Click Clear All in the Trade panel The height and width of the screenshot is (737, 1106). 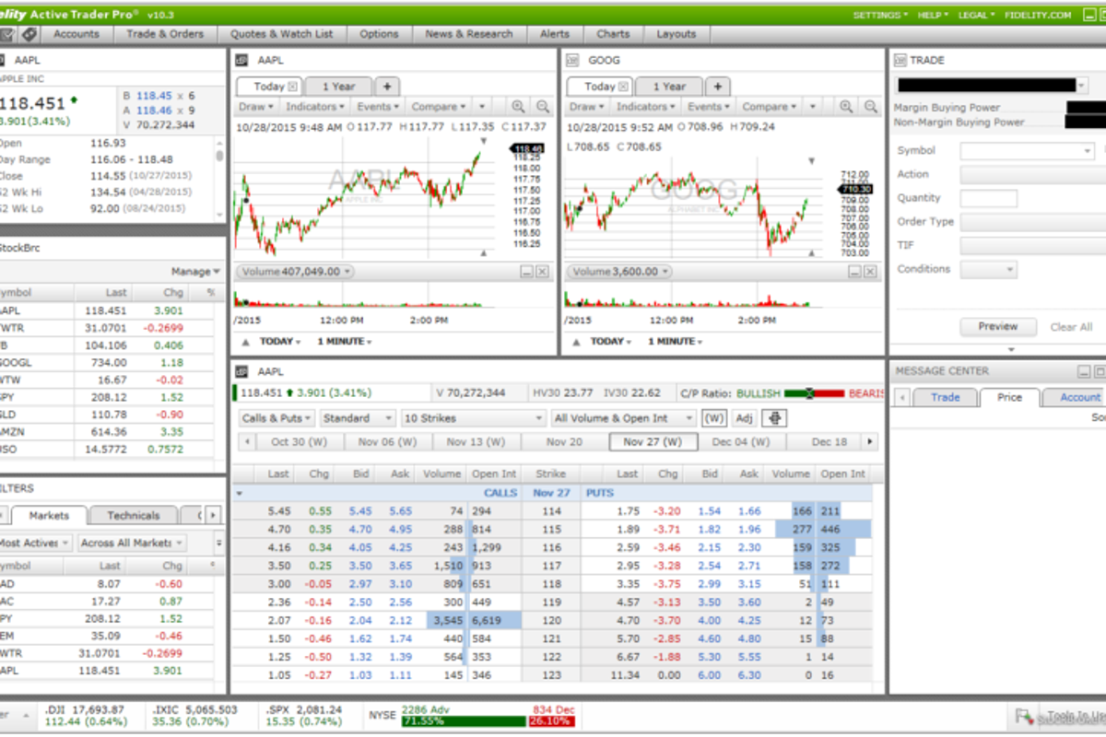[x=1071, y=327]
